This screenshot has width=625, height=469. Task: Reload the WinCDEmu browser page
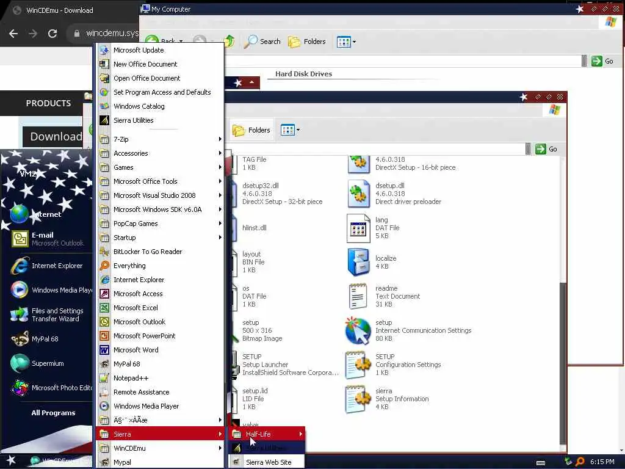coord(52,34)
